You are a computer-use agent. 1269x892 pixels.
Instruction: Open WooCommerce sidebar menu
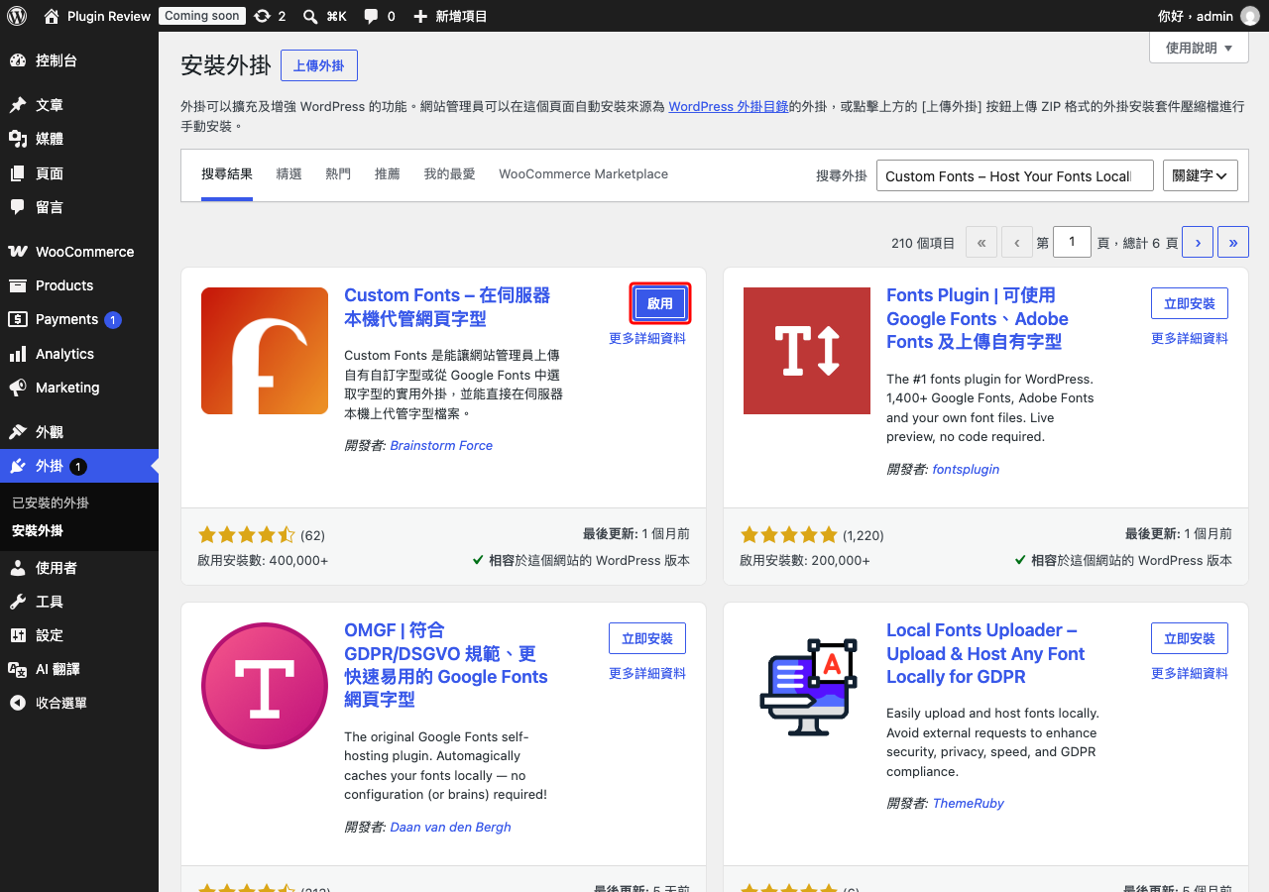point(79,252)
